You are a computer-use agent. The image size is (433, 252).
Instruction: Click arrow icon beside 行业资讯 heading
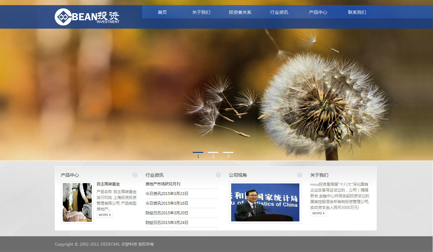(x=218, y=175)
